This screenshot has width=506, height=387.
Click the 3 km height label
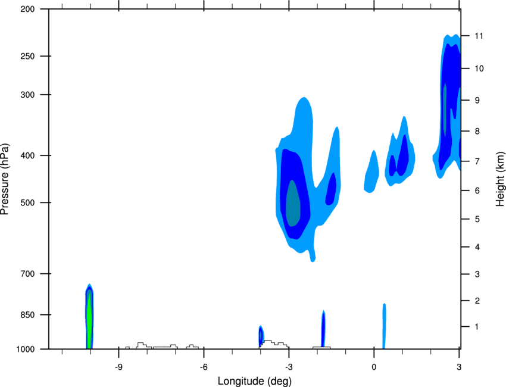click(x=477, y=274)
